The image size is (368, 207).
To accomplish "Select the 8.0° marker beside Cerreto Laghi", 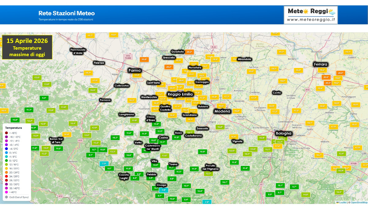I will click(x=135, y=178).
